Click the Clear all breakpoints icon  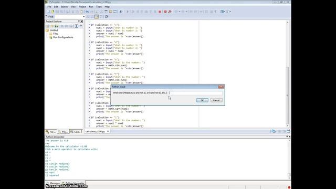[x=170, y=12]
